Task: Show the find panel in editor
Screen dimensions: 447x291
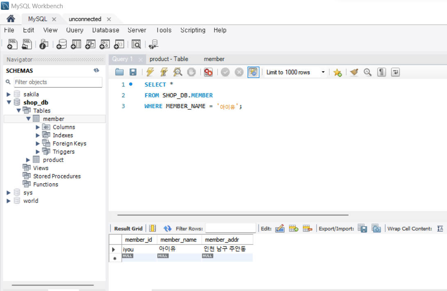Action: pos(368,72)
